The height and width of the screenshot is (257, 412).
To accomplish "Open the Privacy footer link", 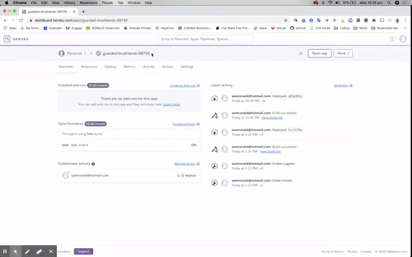I will click(352, 252).
